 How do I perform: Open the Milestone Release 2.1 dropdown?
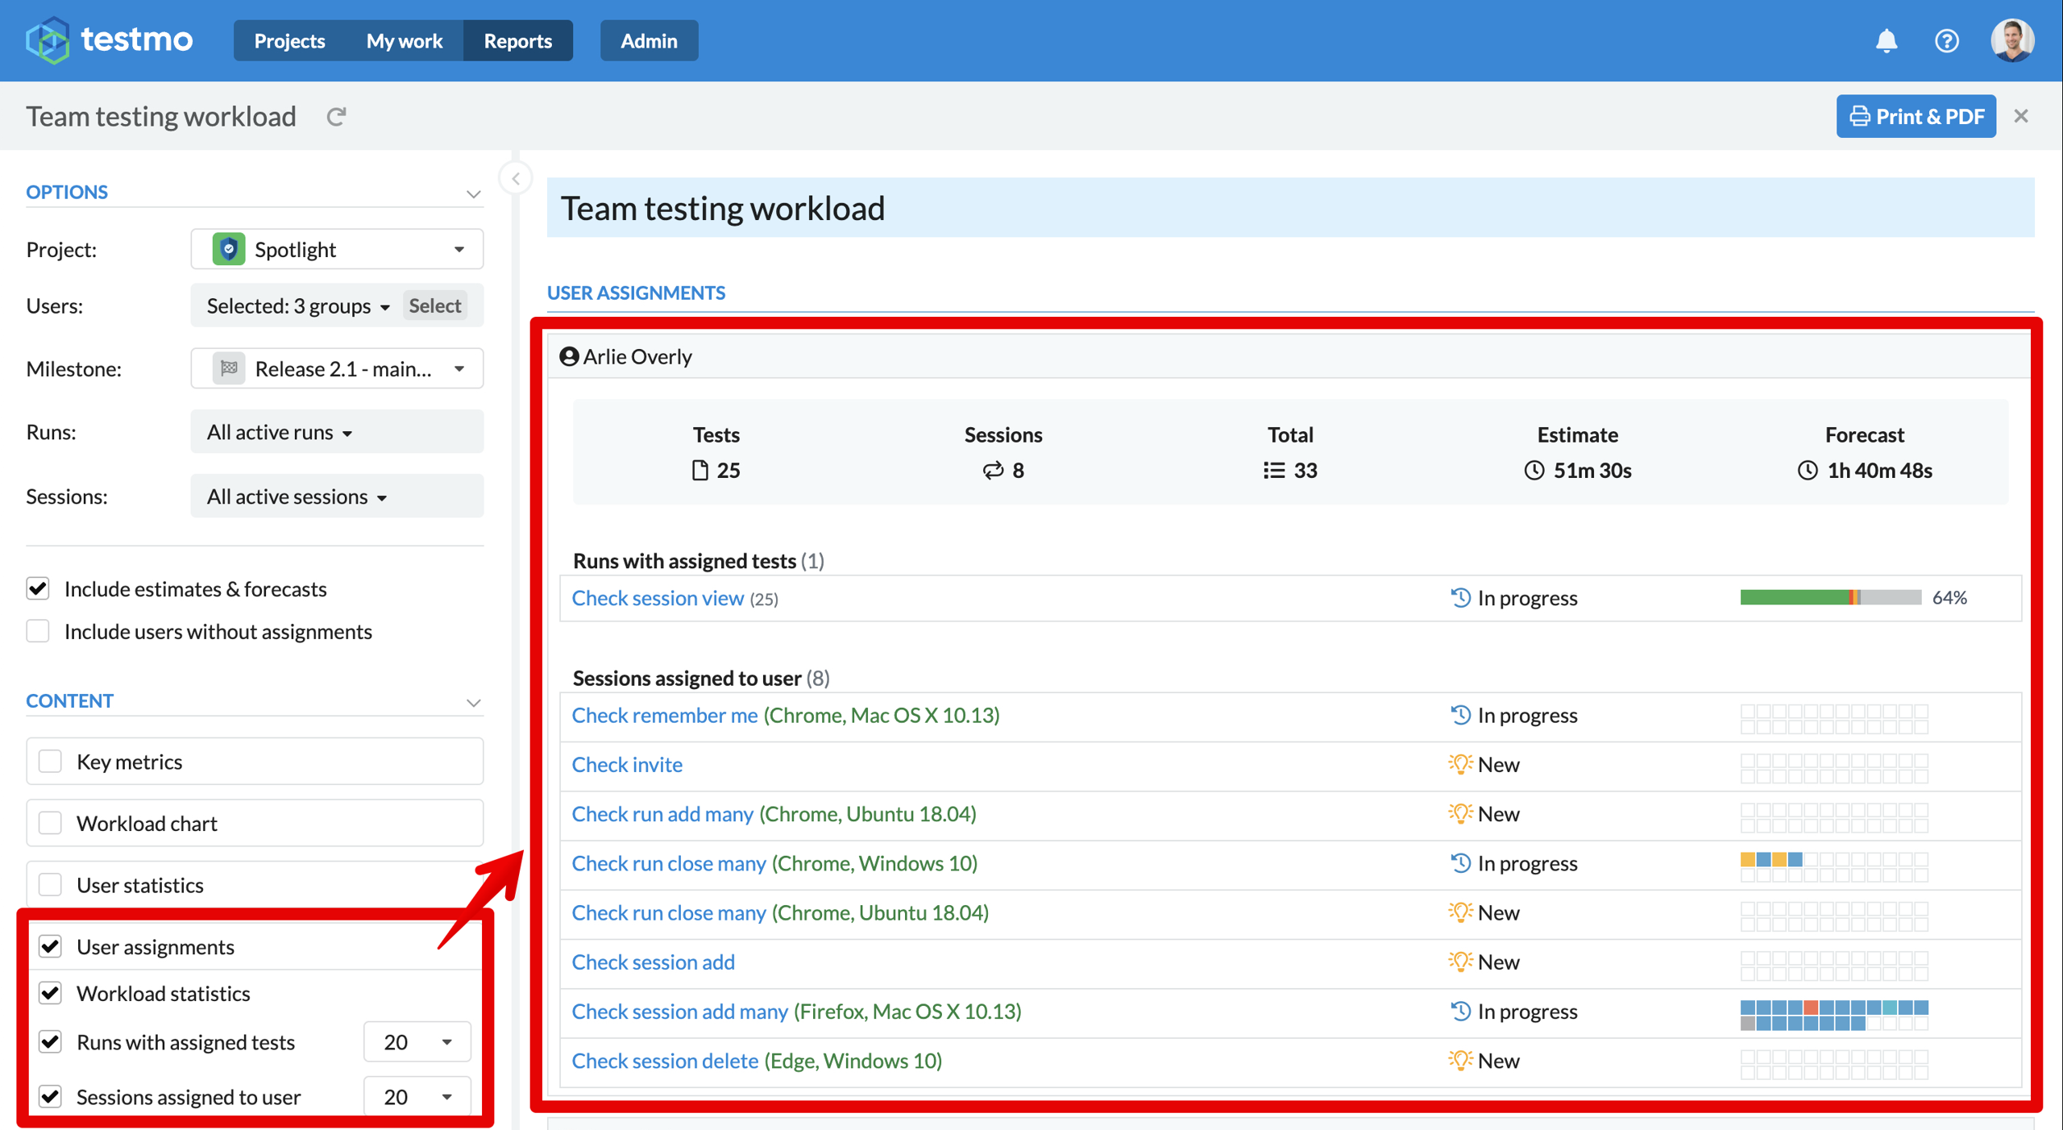pyautogui.click(x=337, y=368)
